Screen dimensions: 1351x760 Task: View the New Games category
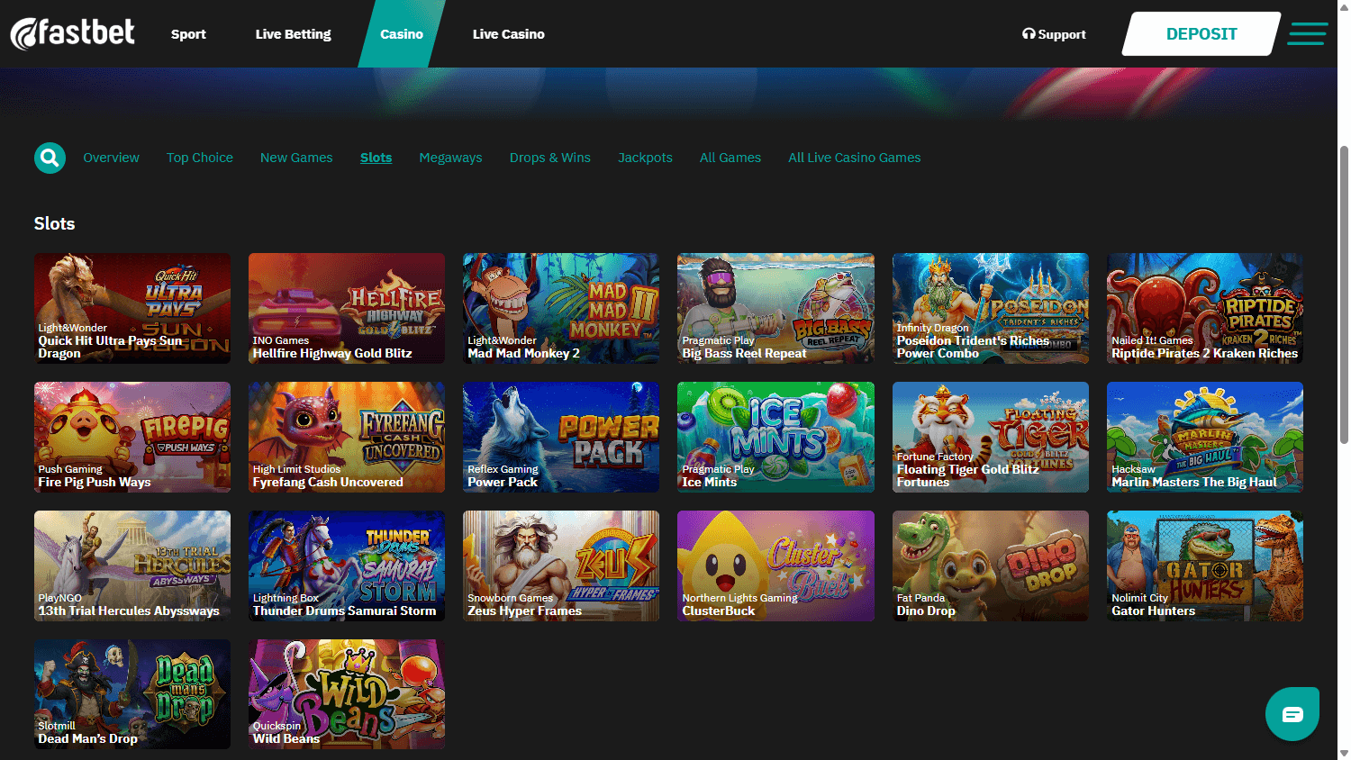[296, 158]
